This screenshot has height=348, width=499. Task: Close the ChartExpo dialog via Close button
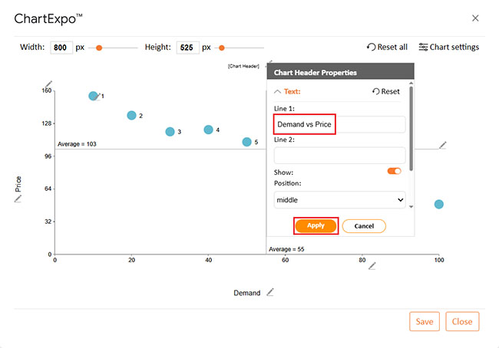[462, 321]
